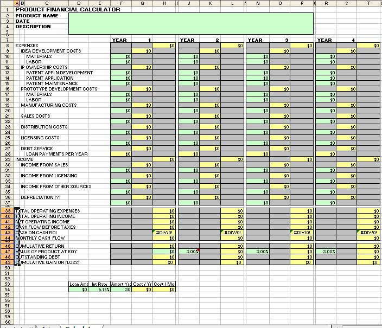Click the 3.00% cell in column N

[258, 252]
